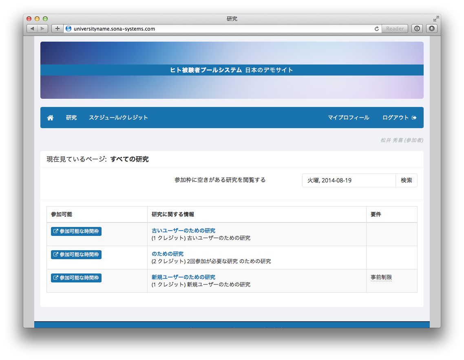Click (2 クレジット) 2回参加が必要な研究 description
This screenshot has height=360, width=464.
[x=211, y=261]
